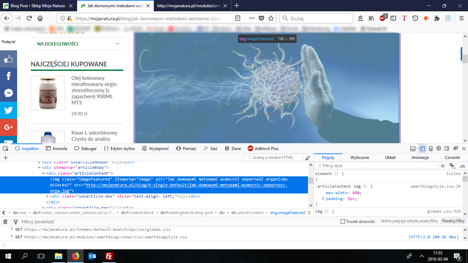
Task: Open the Library toolbar icon
Action: pos(371,18)
